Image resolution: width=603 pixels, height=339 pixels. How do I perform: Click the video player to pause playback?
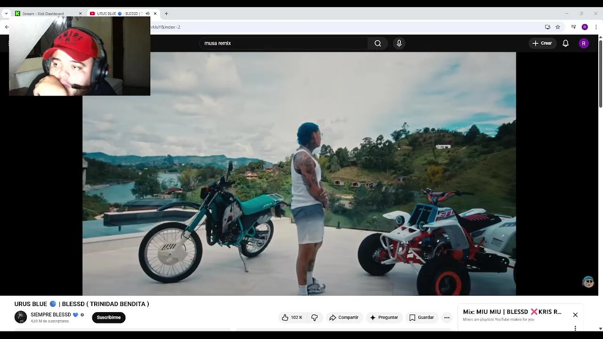[299, 174]
